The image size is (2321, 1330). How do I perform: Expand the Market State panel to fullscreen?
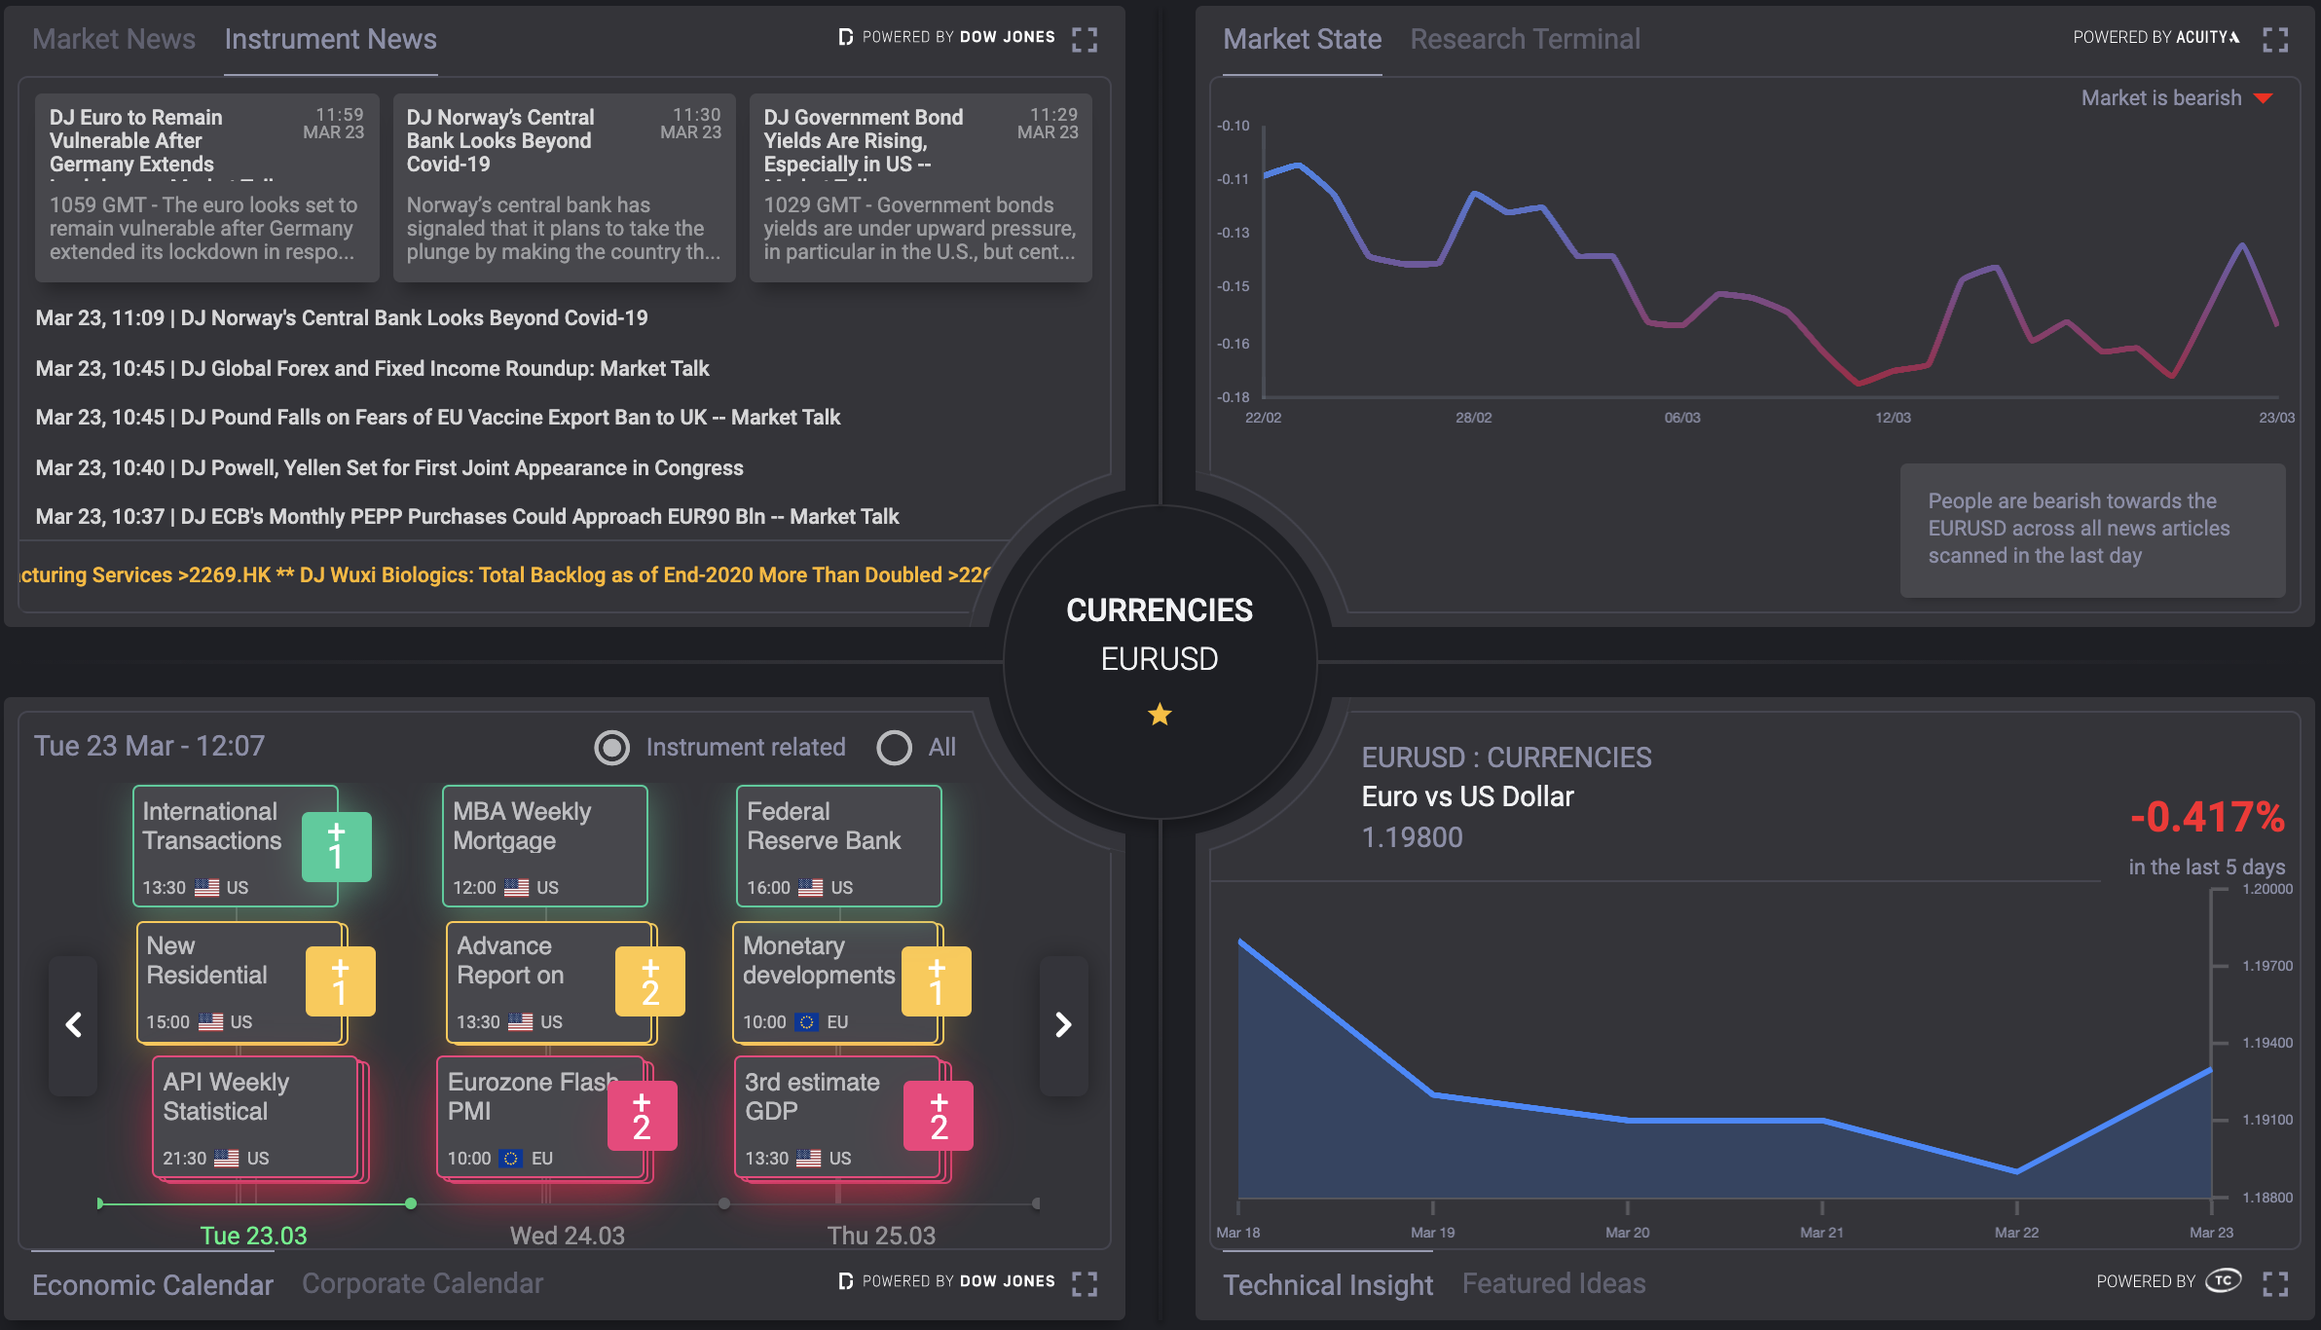coord(2275,39)
